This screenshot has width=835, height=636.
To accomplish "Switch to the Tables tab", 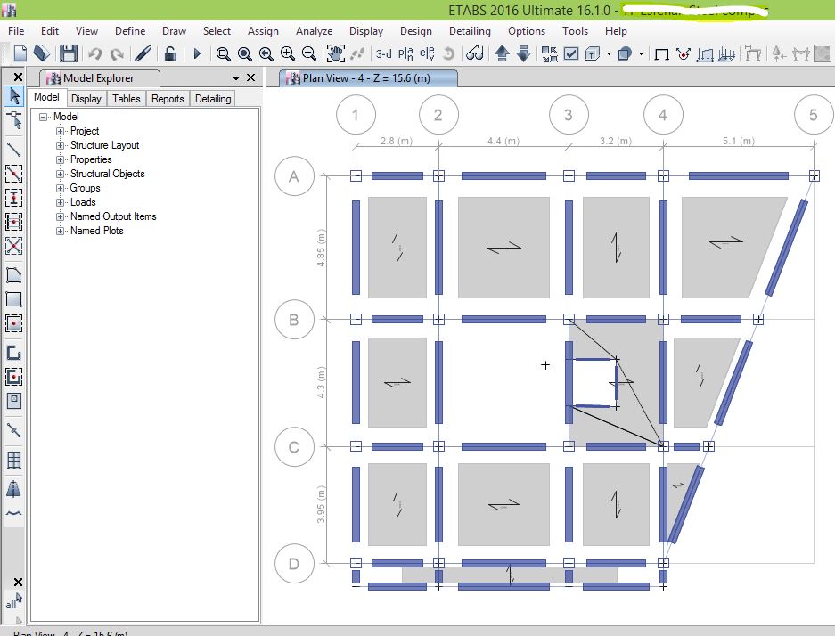I will (127, 99).
